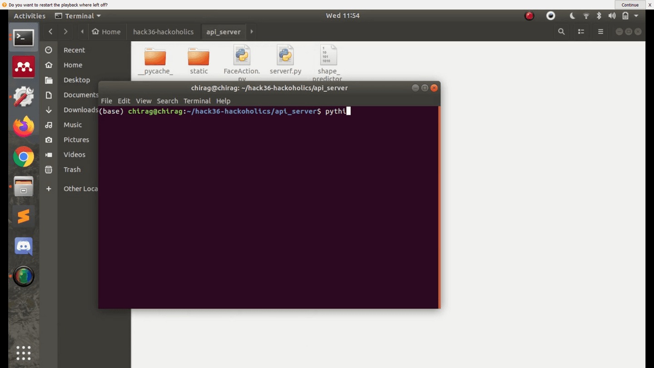Click the red recording indicator in top bar
Screen dimensions: 654x368
(529, 16)
